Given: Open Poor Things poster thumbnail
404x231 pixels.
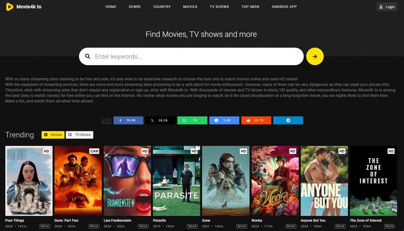Looking at the screenshot, I should (x=29, y=181).
